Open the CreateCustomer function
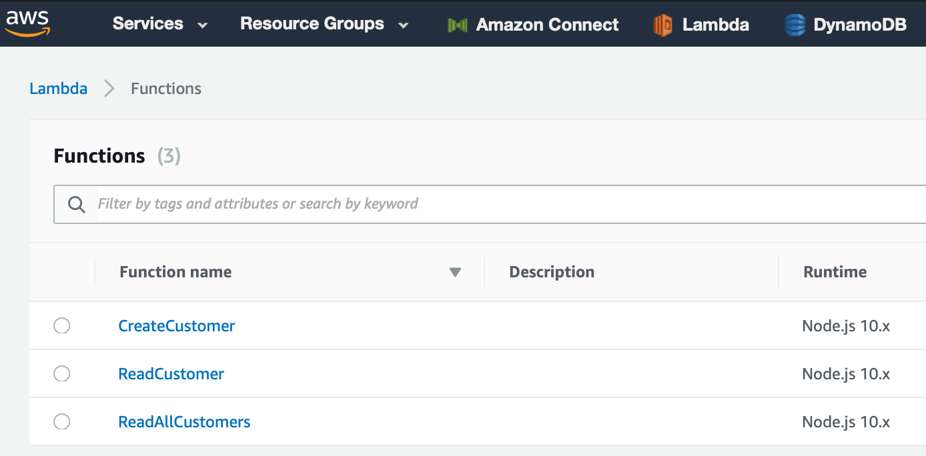926x456 pixels. click(177, 326)
